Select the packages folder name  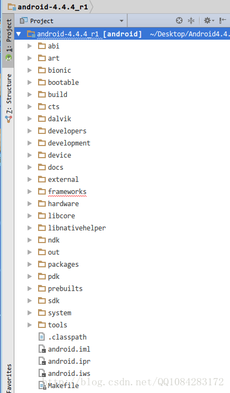point(63,264)
